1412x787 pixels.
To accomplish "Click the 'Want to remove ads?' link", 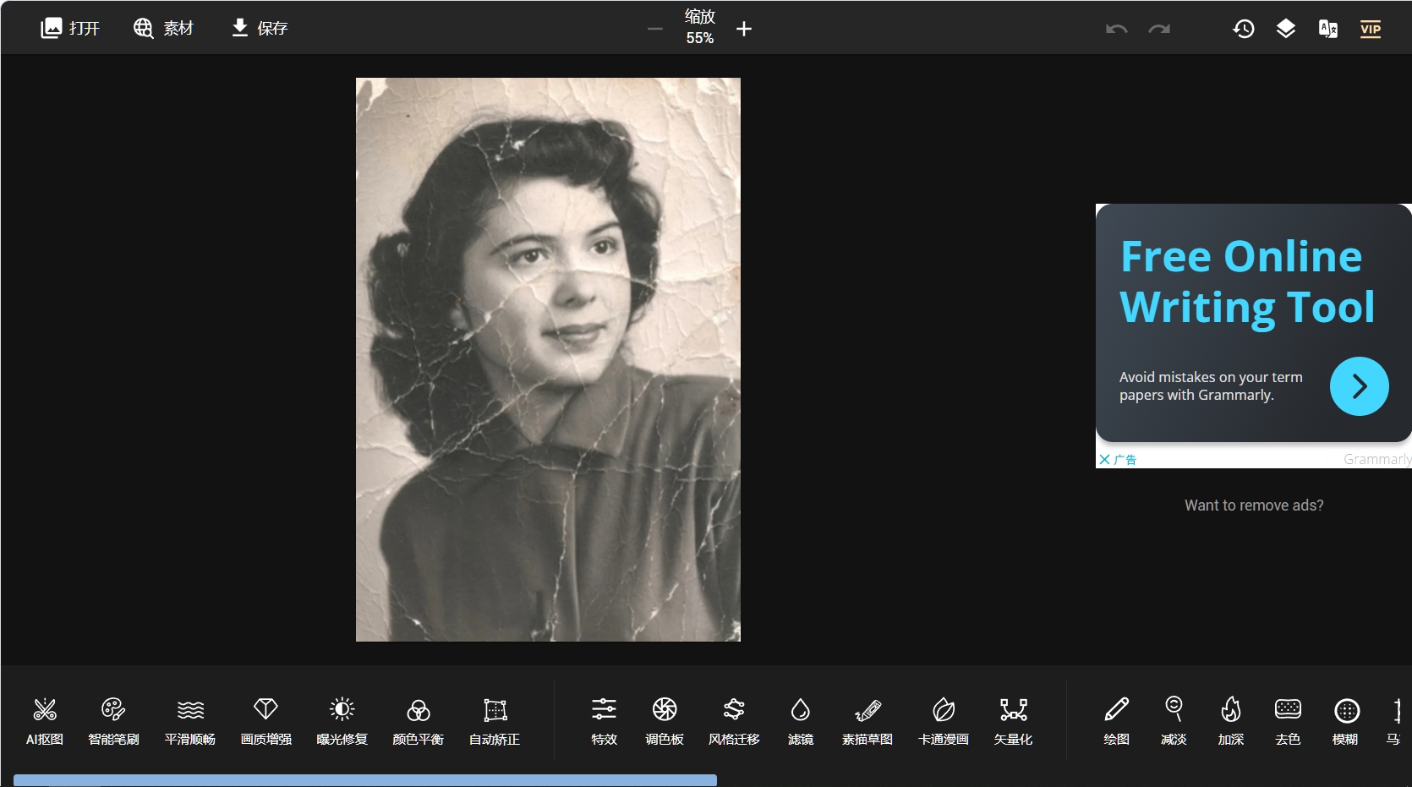I will click(x=1254, y=506).
